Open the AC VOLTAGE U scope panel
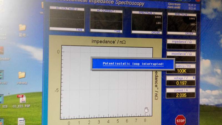222x125 pixels. tap(67, 19)
